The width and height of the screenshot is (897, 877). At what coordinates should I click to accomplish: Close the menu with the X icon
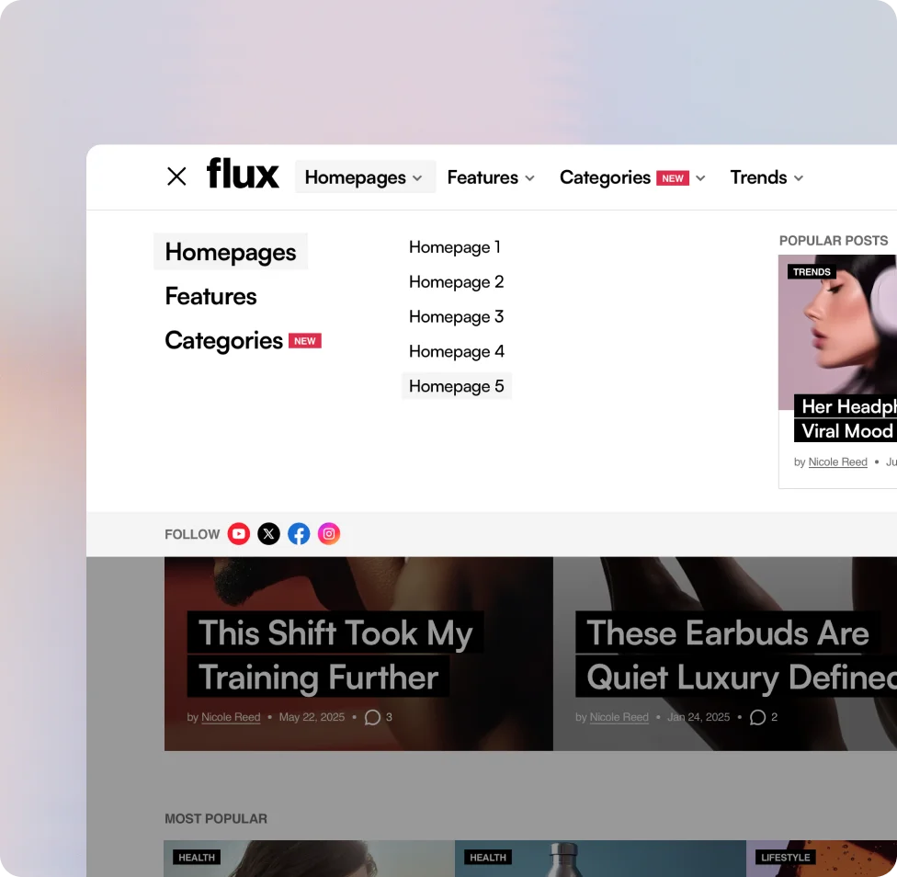pyautogui.click(x=176, y=177)
